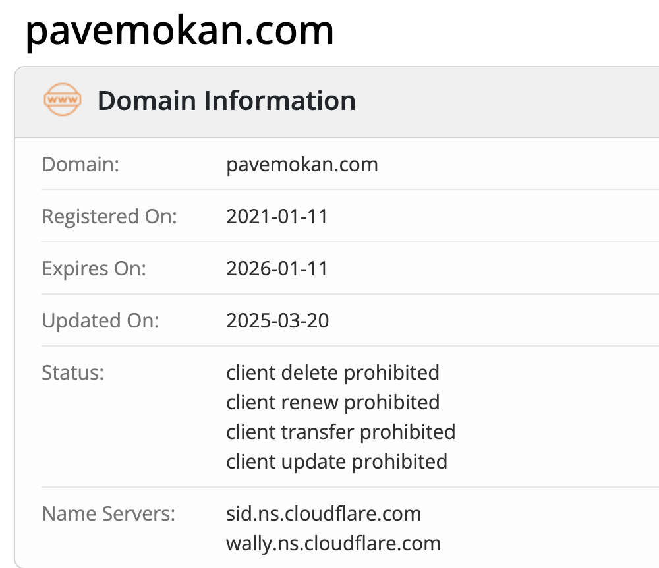Click the Status: label
659x568 pixels.
point(72,373)
